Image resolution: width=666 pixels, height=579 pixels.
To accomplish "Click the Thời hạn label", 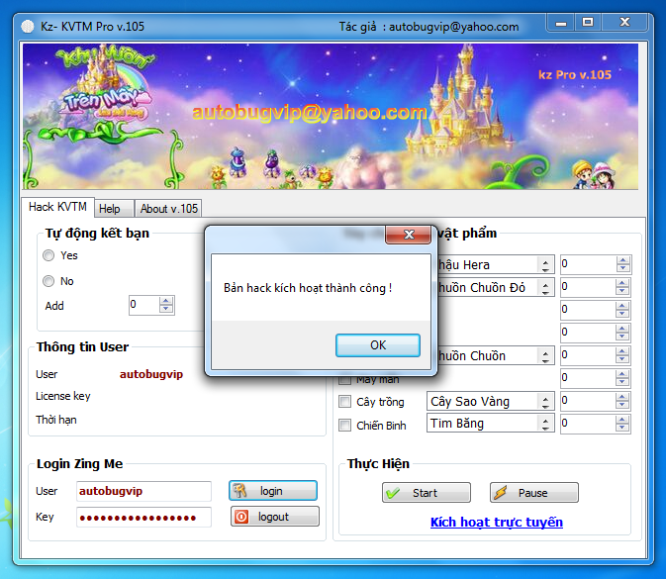I will point(56,420).
